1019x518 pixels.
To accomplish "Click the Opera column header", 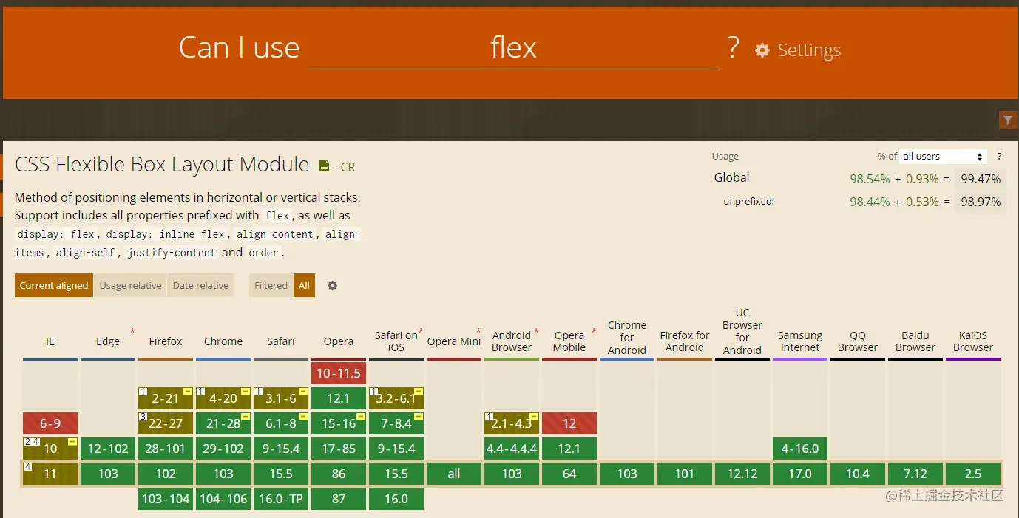I will click(x=339, y=341).
